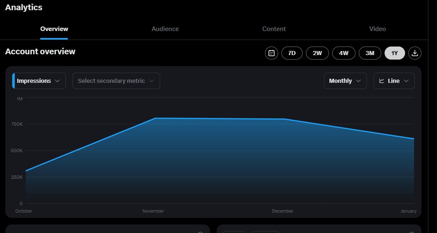Switch to the Overview tab
The width and height of the screenshot is (437, 233).
(54, 29)
